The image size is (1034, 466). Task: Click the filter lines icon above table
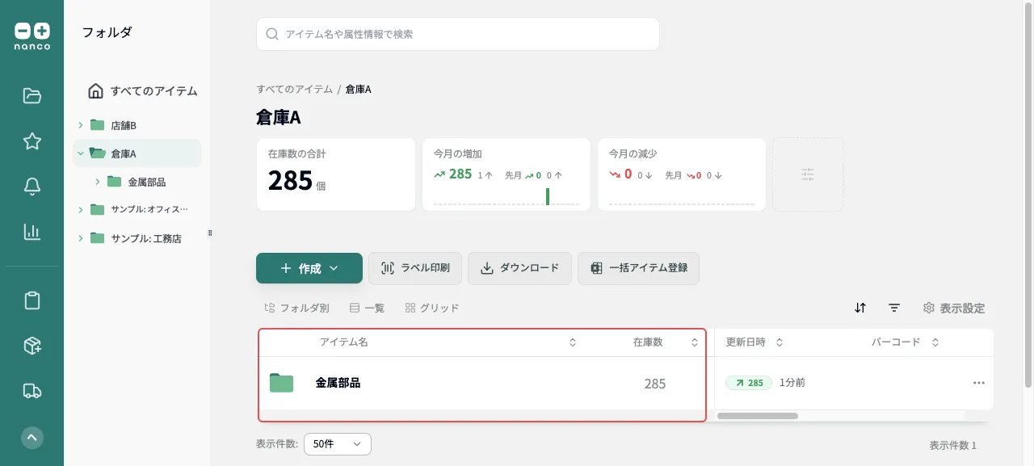[894, 308]
